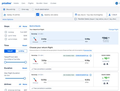Open the Hotels section
The image size is (120, 91).
(16, 3)
